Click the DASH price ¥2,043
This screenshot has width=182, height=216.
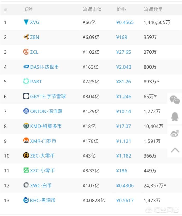(124, 67)
